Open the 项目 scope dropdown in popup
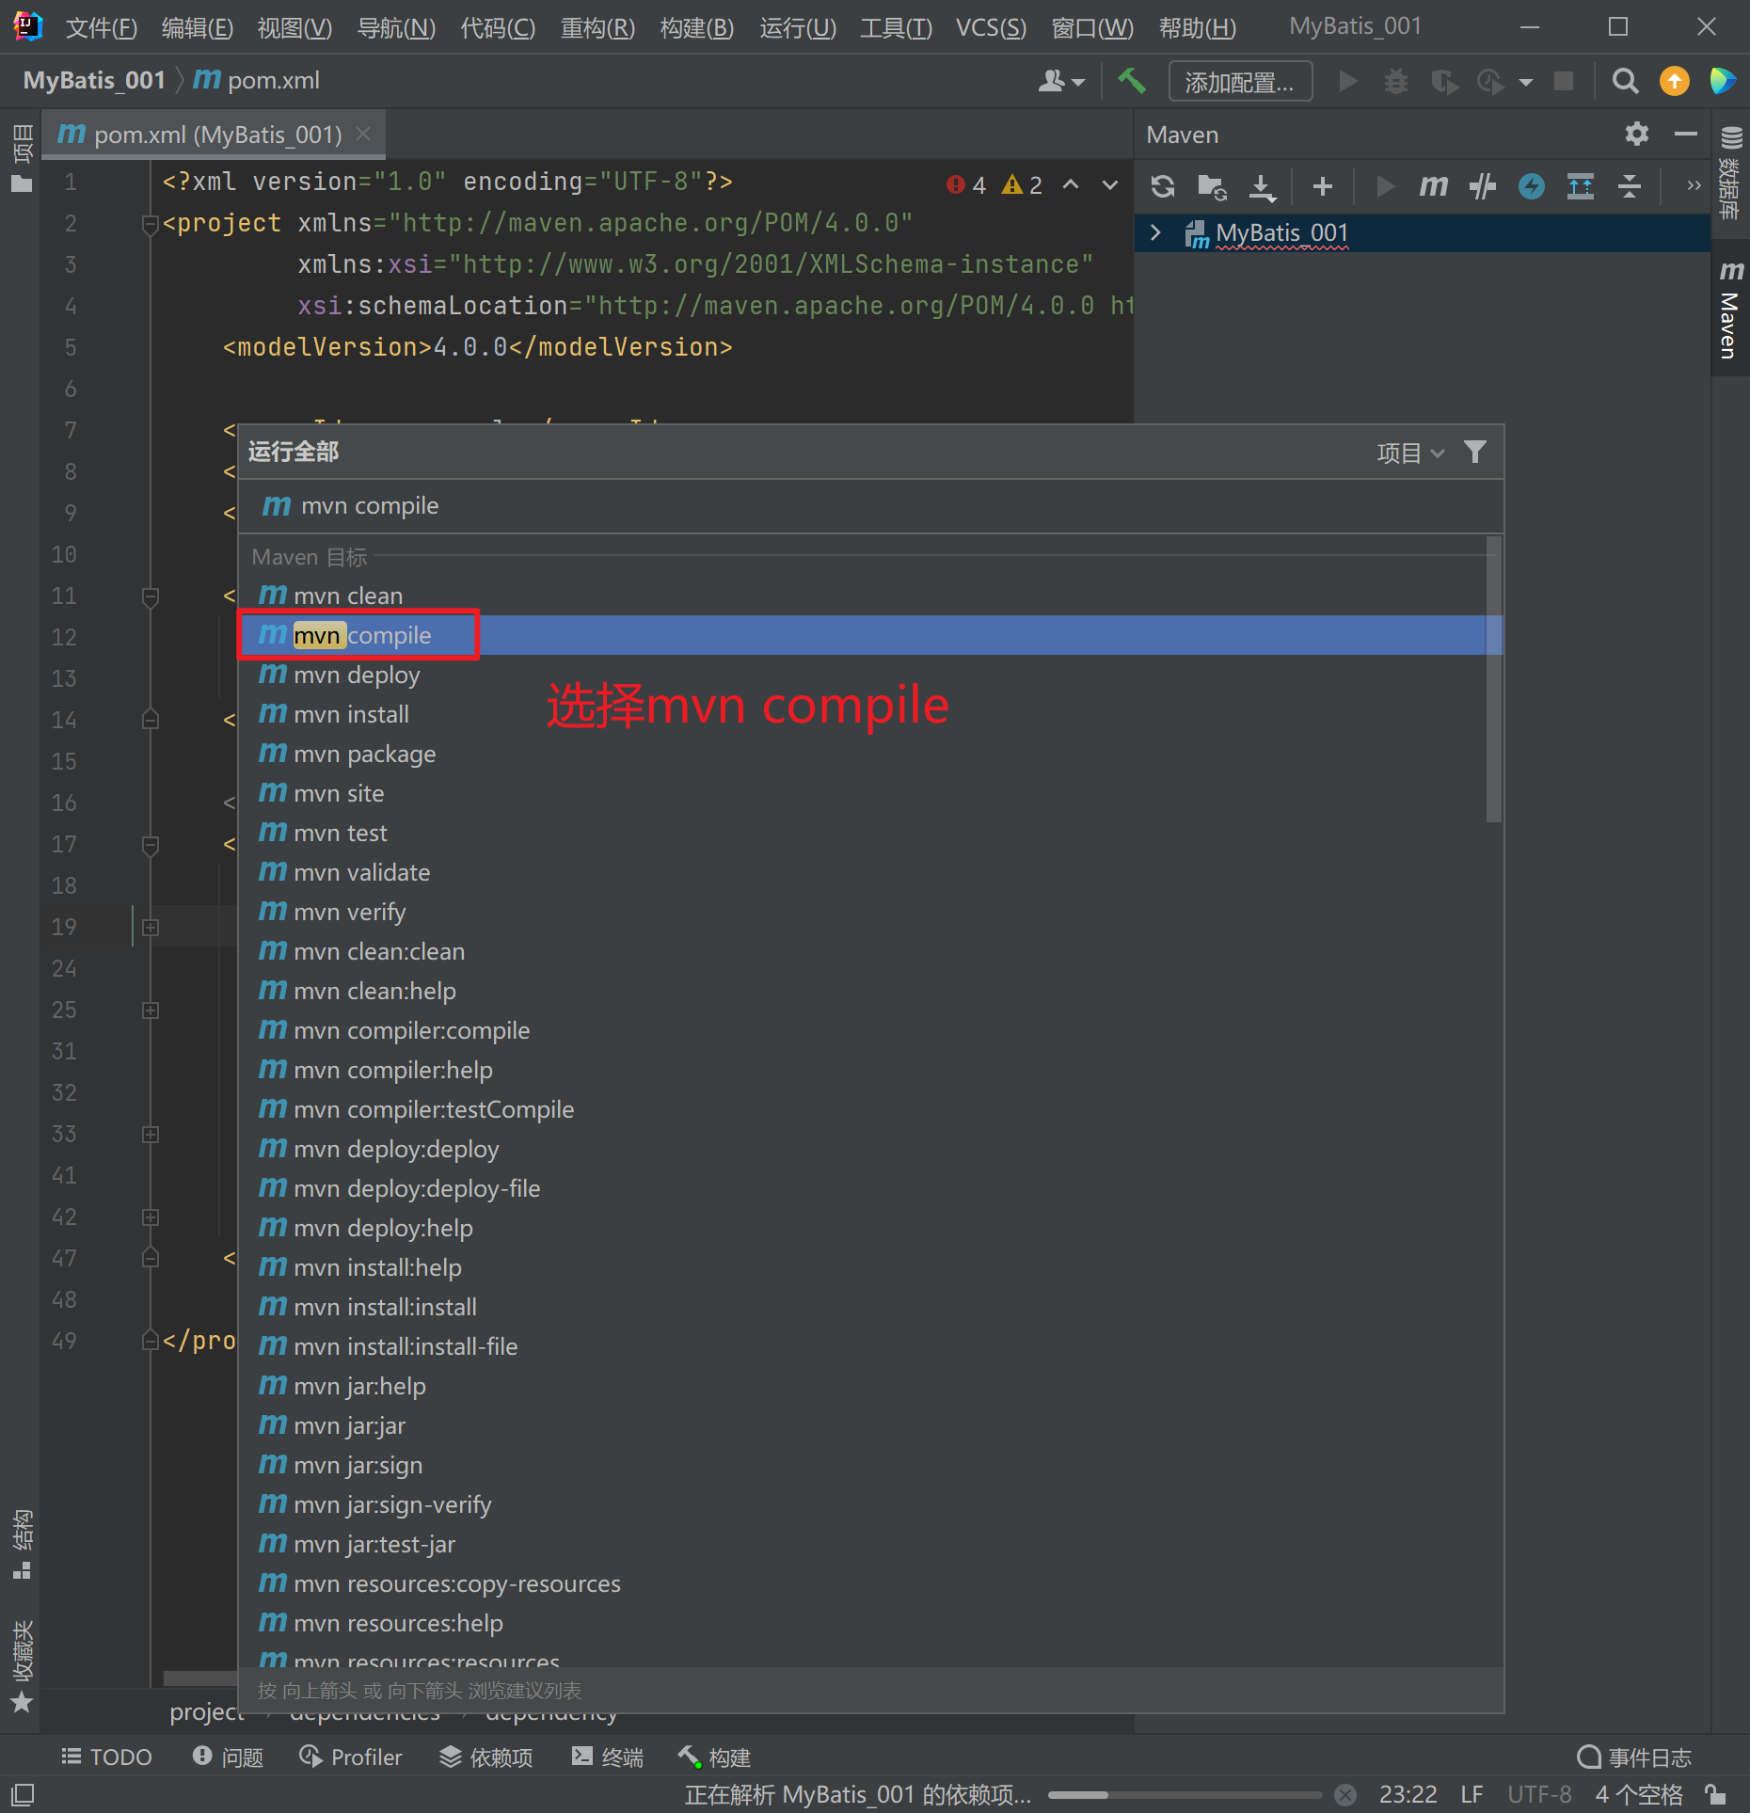Viewport: 1750px width, 1813px height. (1410, 453)
